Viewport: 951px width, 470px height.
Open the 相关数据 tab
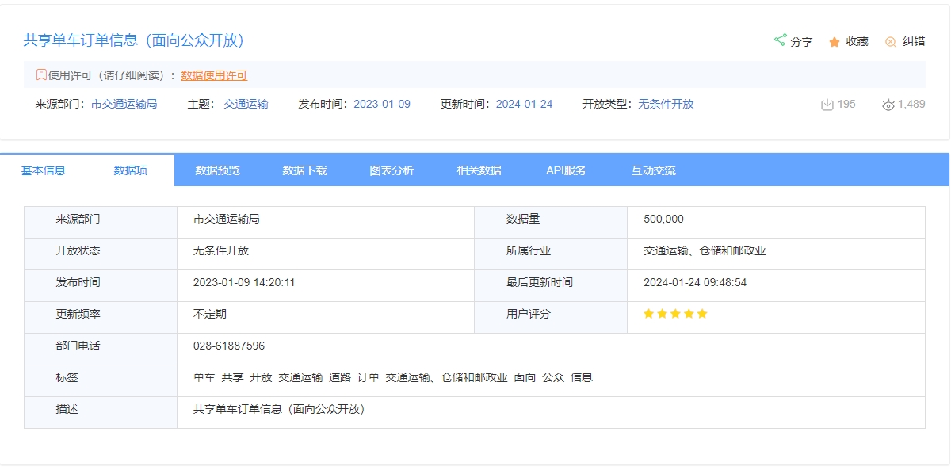[x=479, y=170]
